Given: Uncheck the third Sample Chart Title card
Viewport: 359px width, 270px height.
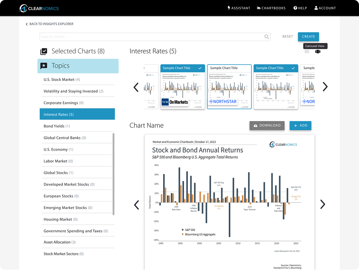Looking at the screenshot, I should (293, 68).
